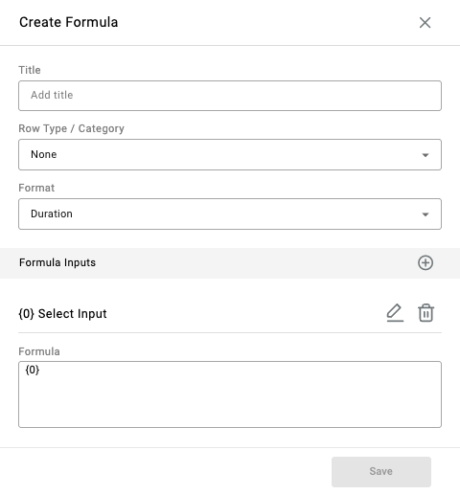Click the Formula Inputs section header
This screenshot has width=460, height=495.
[57, 262]
